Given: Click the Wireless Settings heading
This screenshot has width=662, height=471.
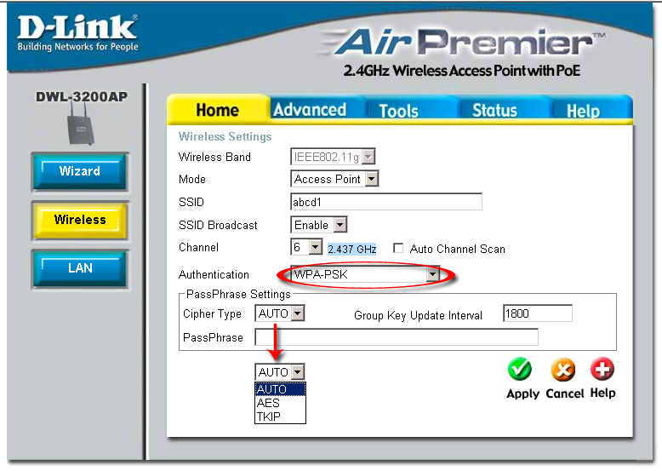Looking at the screenshot, I should (x=225, y=137).
